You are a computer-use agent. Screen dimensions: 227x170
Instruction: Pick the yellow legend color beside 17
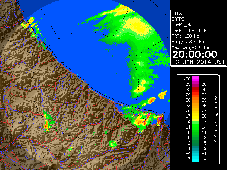195,116
